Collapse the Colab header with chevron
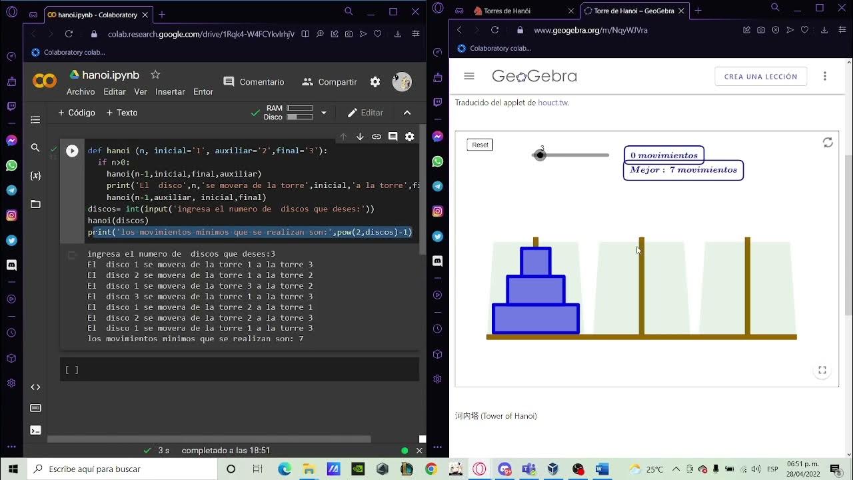 coord(407,113)
